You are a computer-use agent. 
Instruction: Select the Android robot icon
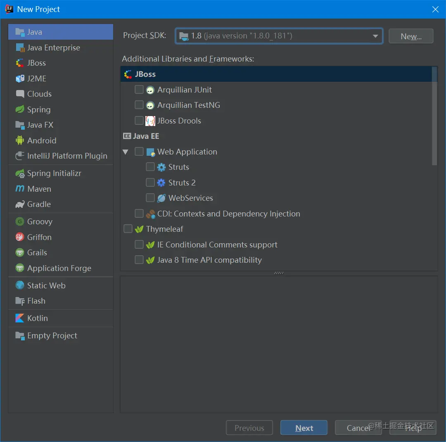coord(20,140)
